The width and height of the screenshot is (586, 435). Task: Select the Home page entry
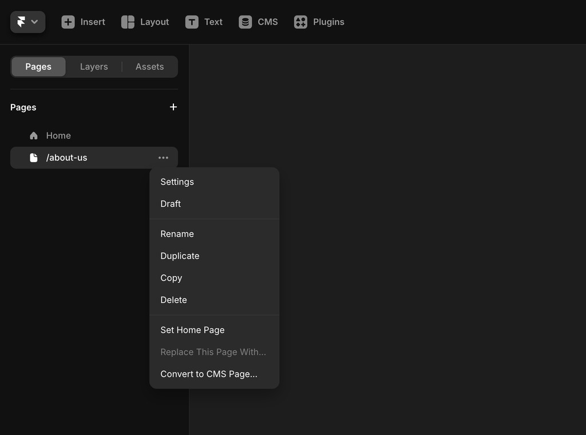58,135
